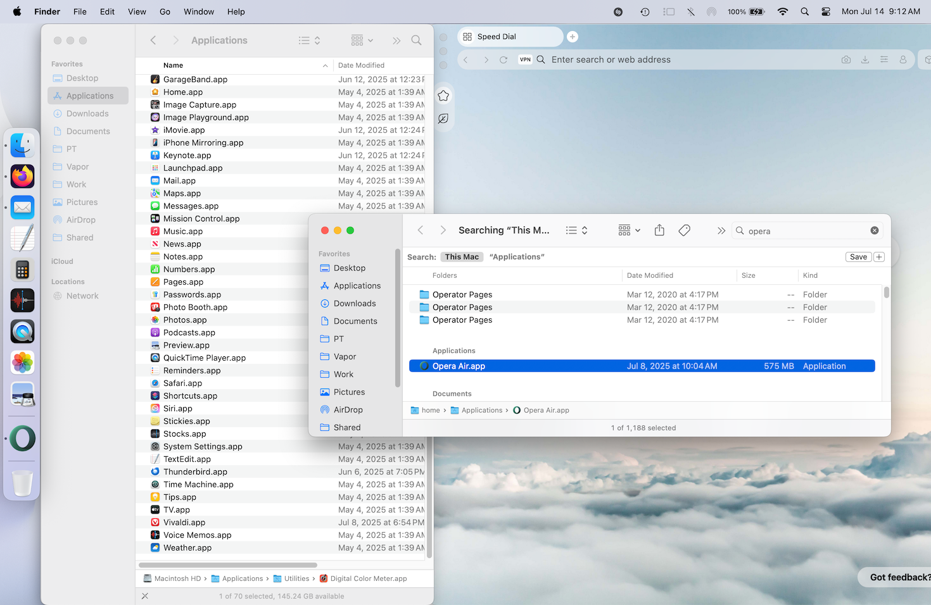Click horizontal scrollbar in Applications window
This screenshot has width=931, height=605.
point(228,565)
